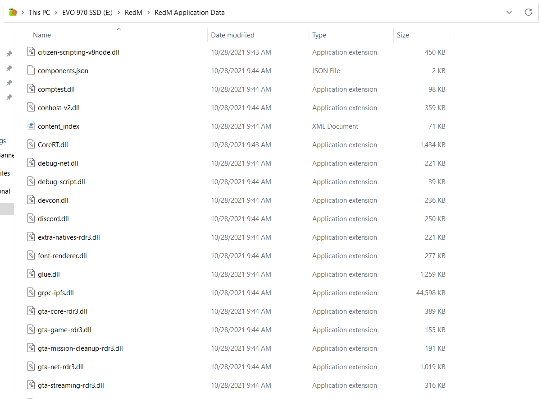Expand the chevron after EVO 970 SSD (E:)
Screen dimensions: 542x399
pyautogui.click(x=119, y=13)
